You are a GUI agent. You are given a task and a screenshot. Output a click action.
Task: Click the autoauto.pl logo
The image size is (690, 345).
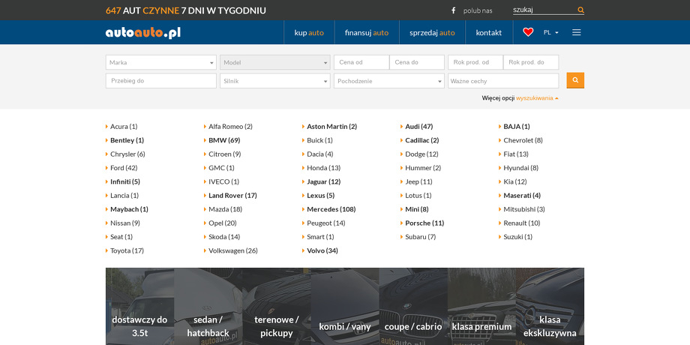tap(143, 32)
